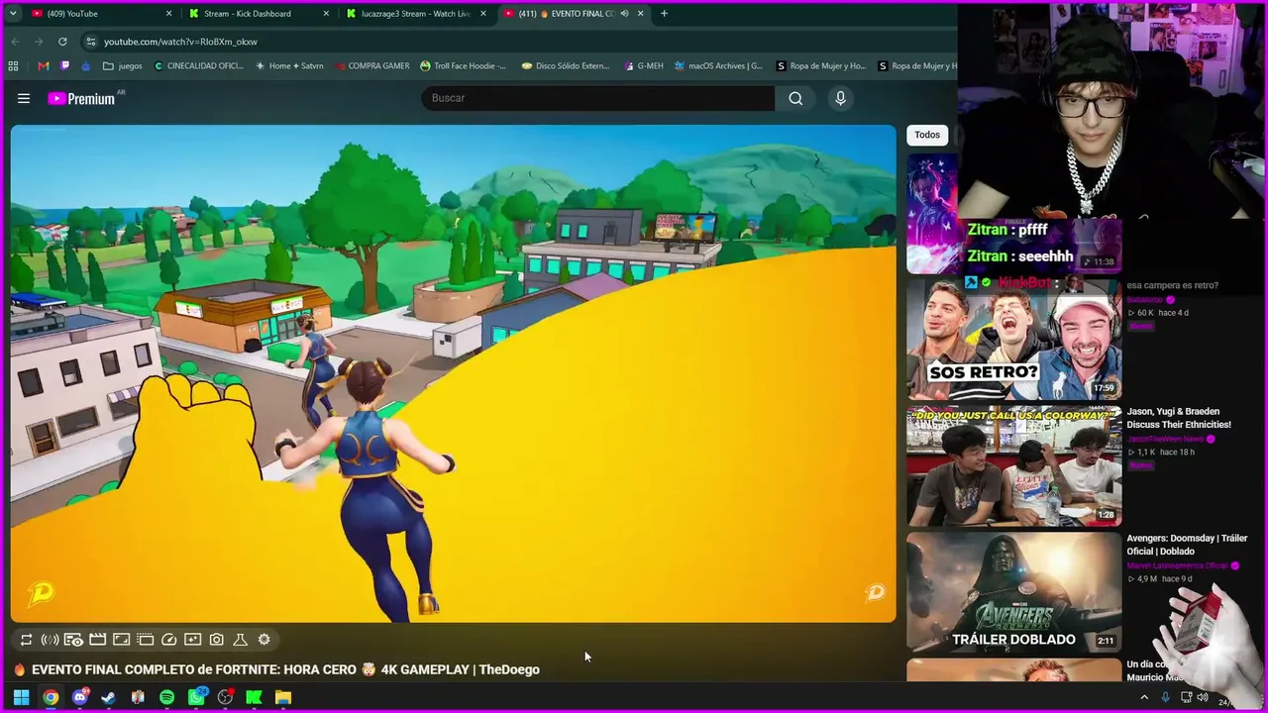Open the YouTube guide hamburger menu
1268x713 pixels.
click(x=24, y=98)
